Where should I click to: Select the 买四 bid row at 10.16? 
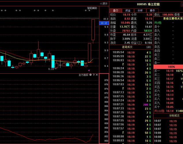click(168, 83)
